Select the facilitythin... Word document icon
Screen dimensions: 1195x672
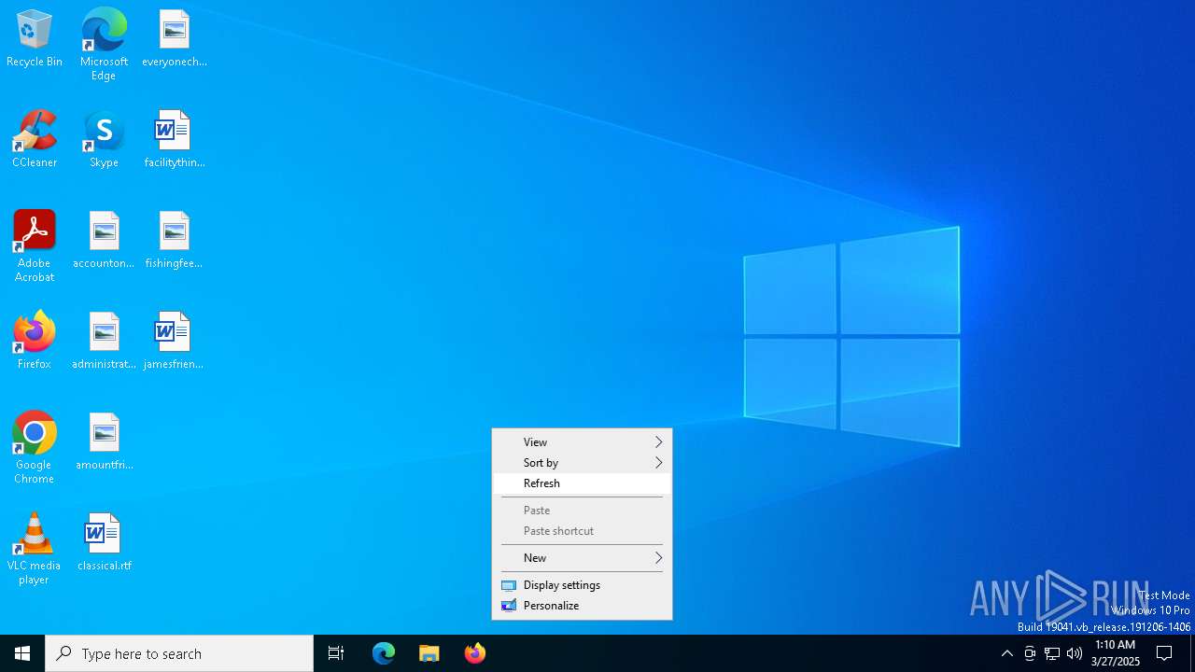coord(175,140)
